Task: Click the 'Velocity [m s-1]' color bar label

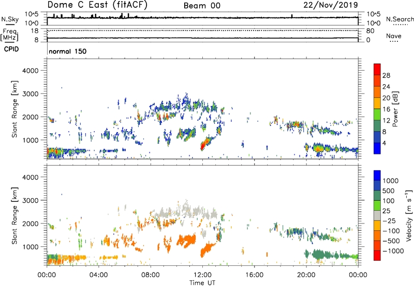Action: click(409, 215)
